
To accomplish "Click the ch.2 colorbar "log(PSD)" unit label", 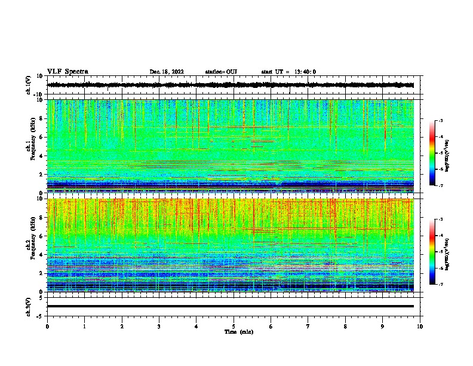I will tap(447, 254).
